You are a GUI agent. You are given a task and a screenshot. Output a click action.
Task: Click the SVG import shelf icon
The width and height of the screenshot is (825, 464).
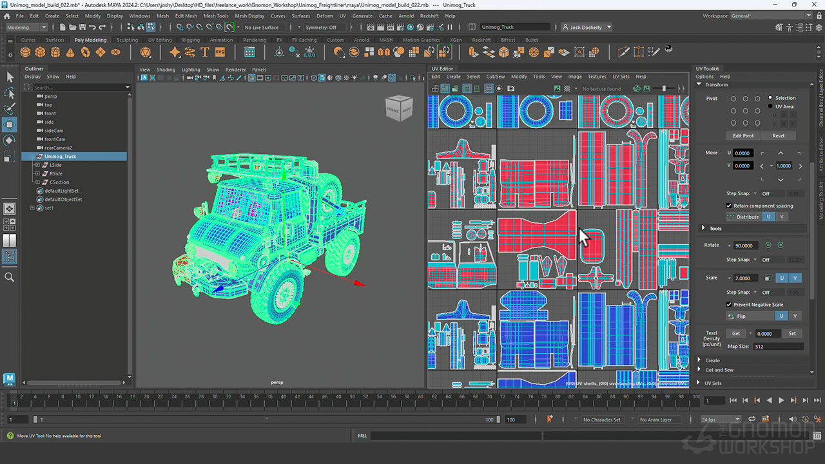point(220,52)
